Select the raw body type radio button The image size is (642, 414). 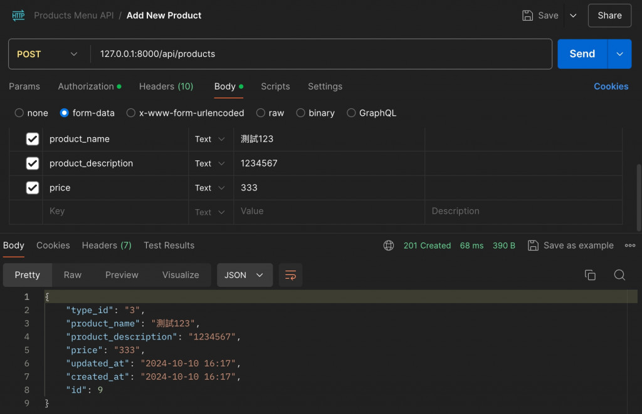261,113
